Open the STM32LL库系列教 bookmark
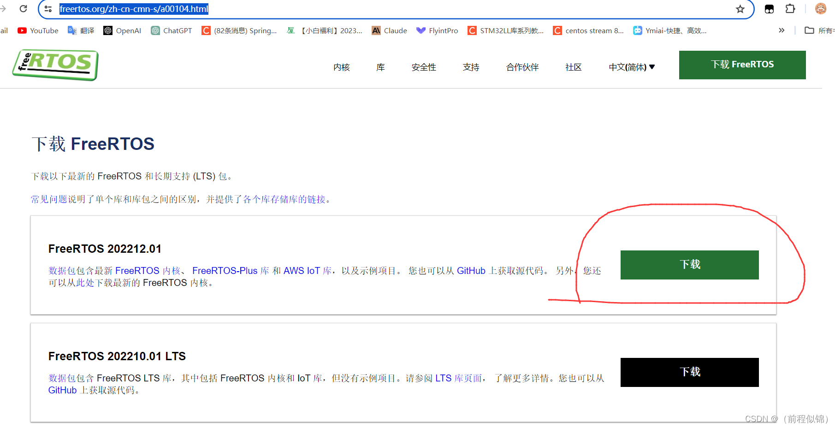This screenshot has height=428, width=835. coord(506,30)
